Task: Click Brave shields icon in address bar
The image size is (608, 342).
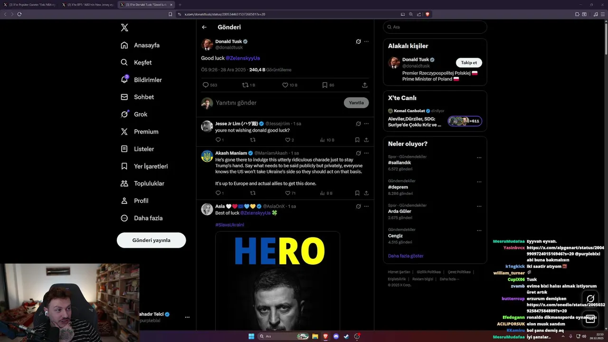Action: 427,14
